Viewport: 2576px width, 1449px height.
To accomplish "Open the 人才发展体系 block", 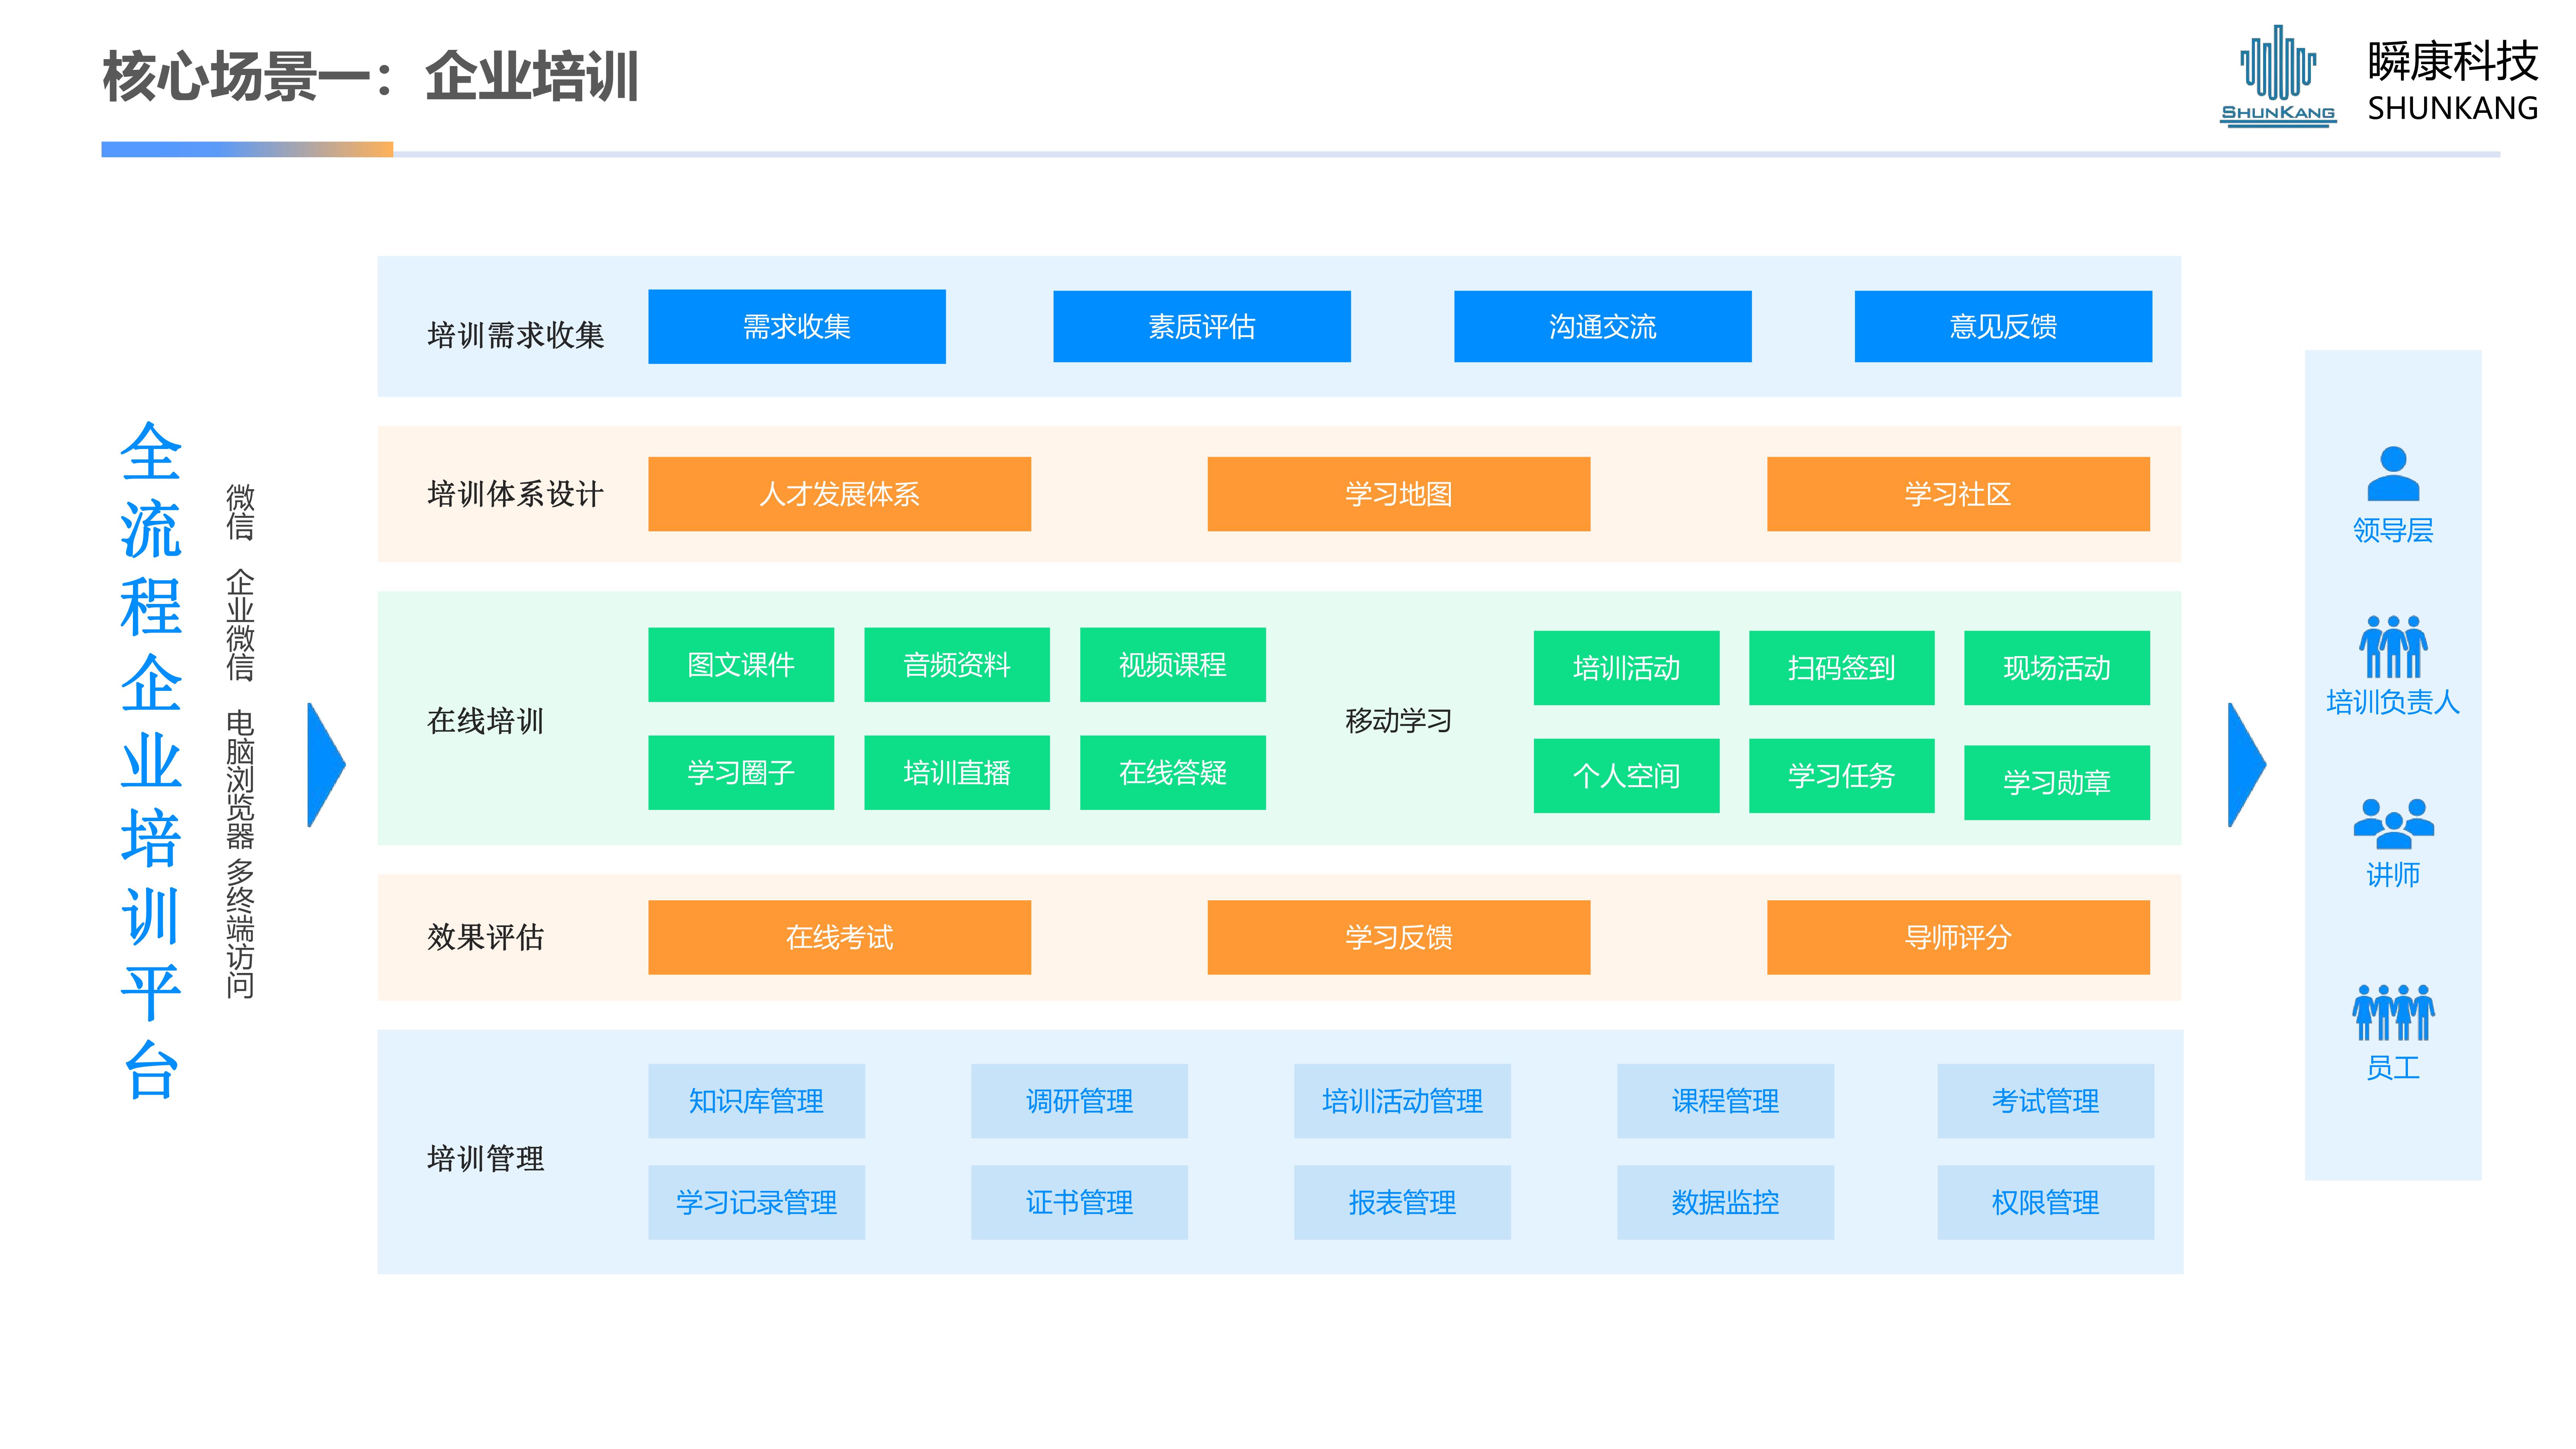I will (839, 494).
